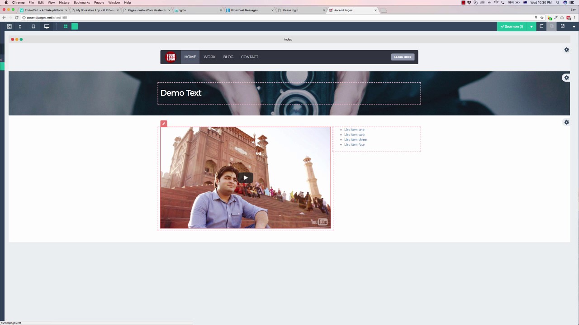Viewport: 579px width, 325px height.
Task: Click the browser back arrow
Action: tap(4, 18)
